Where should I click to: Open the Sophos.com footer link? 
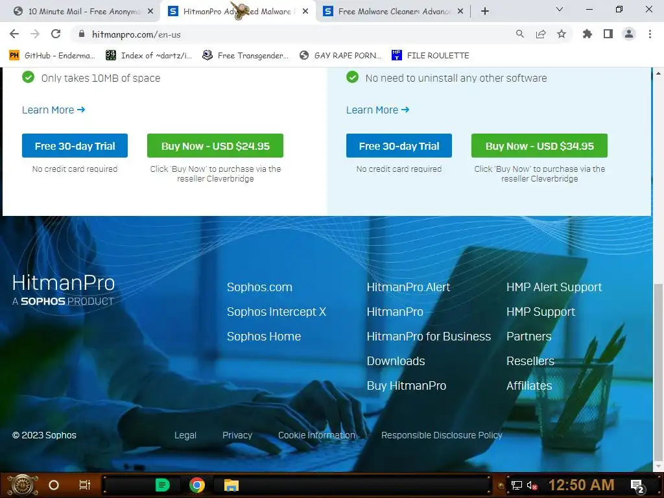[x=259, y=287]
